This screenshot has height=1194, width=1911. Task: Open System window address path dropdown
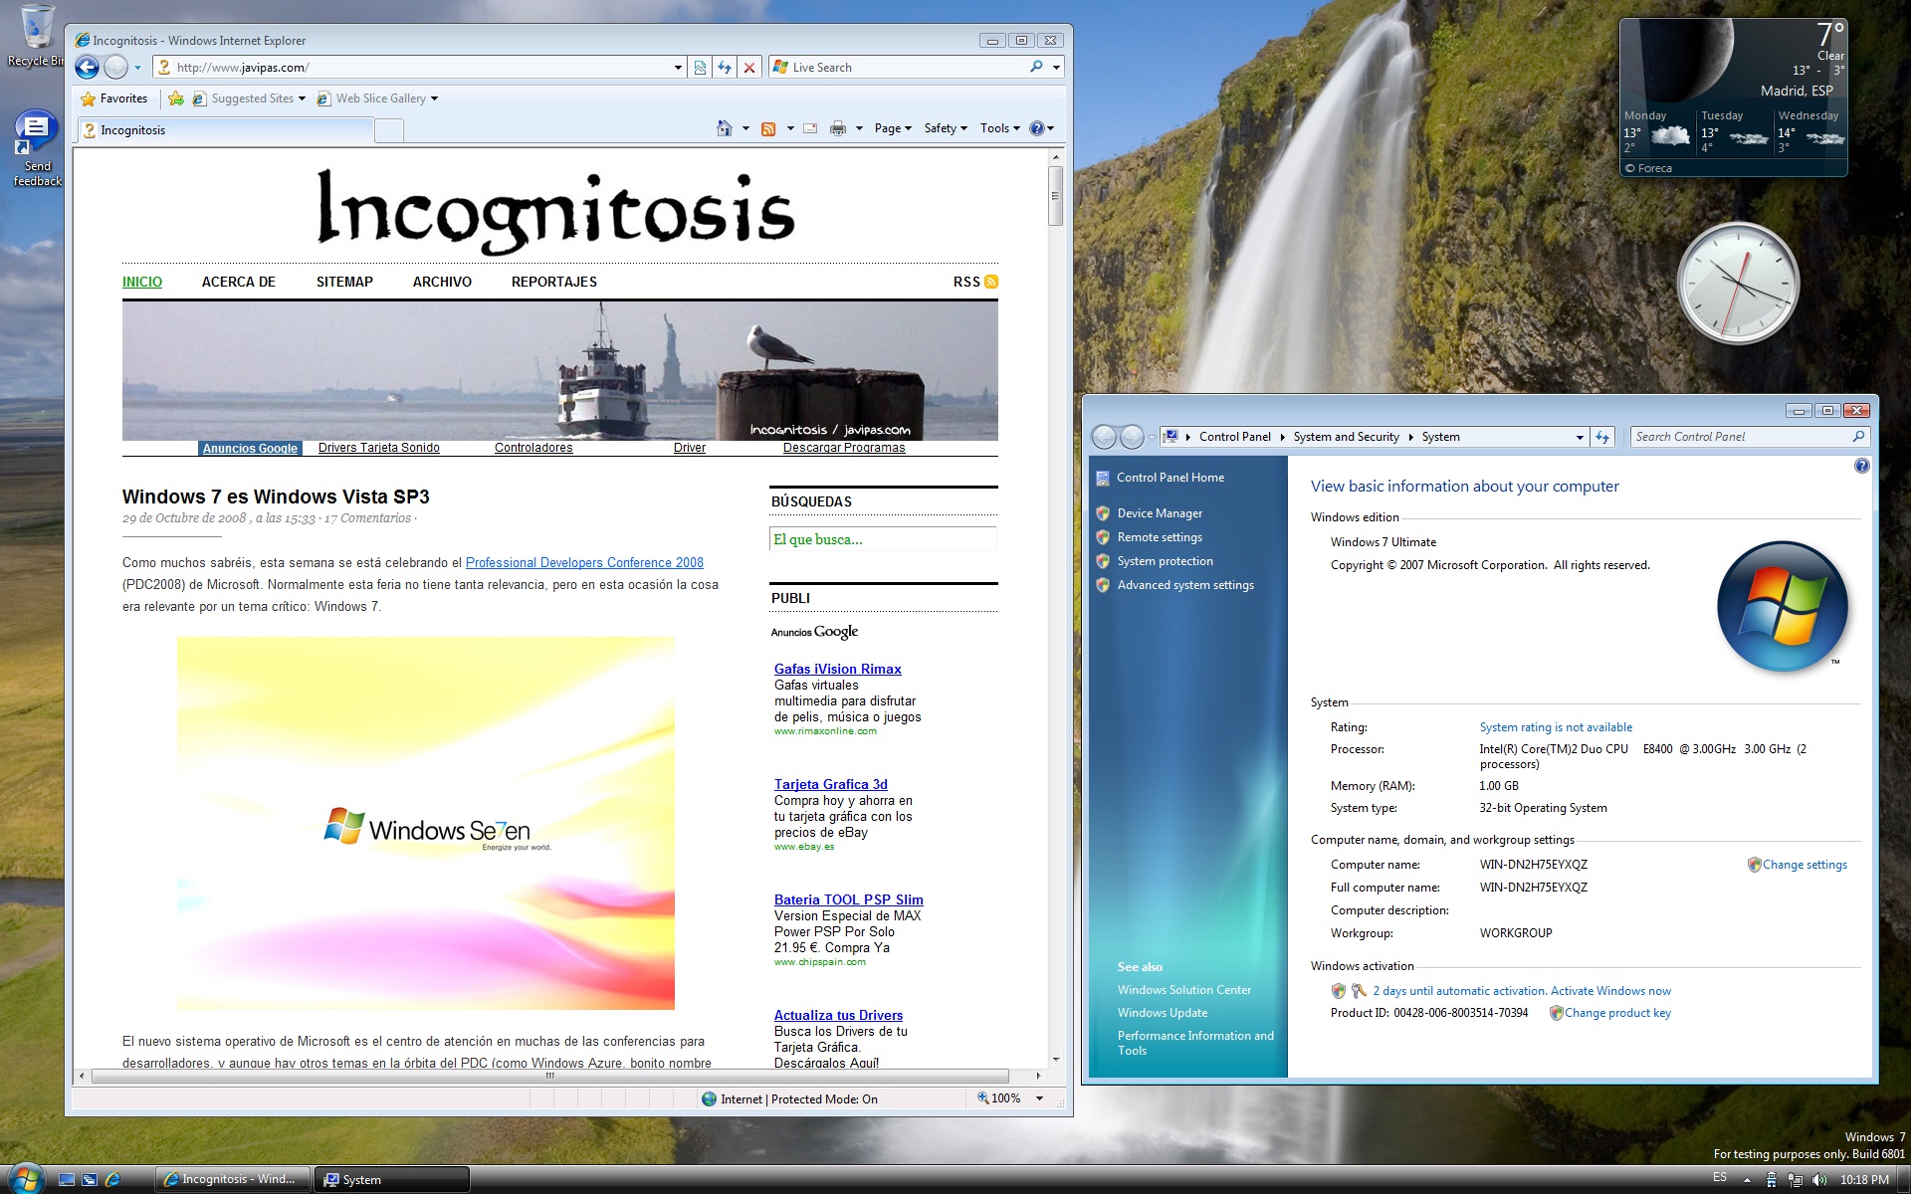point(1580,437)
